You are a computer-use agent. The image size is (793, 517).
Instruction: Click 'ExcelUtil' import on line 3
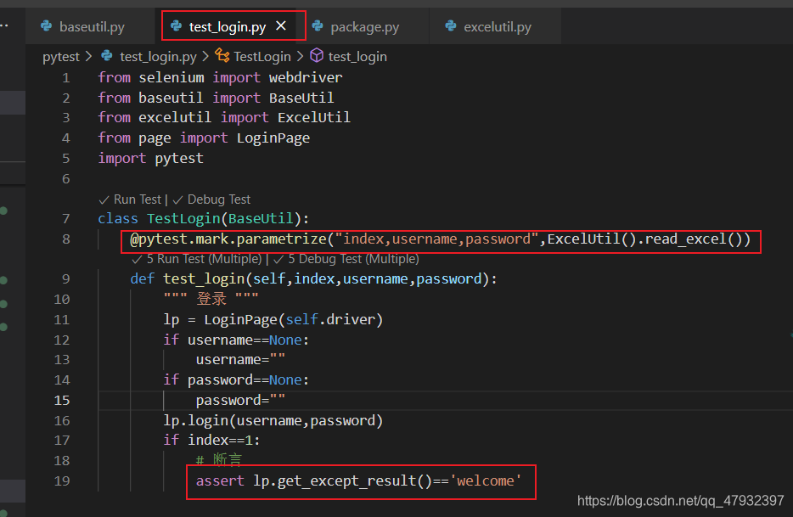point(313,117)
